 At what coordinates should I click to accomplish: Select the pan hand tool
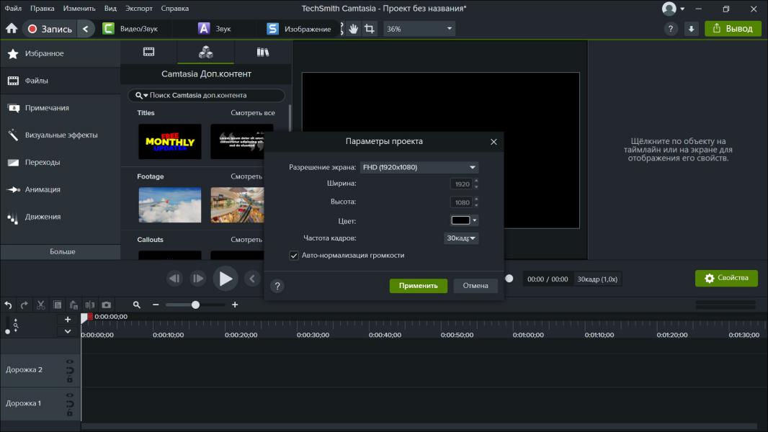(354, 29)
